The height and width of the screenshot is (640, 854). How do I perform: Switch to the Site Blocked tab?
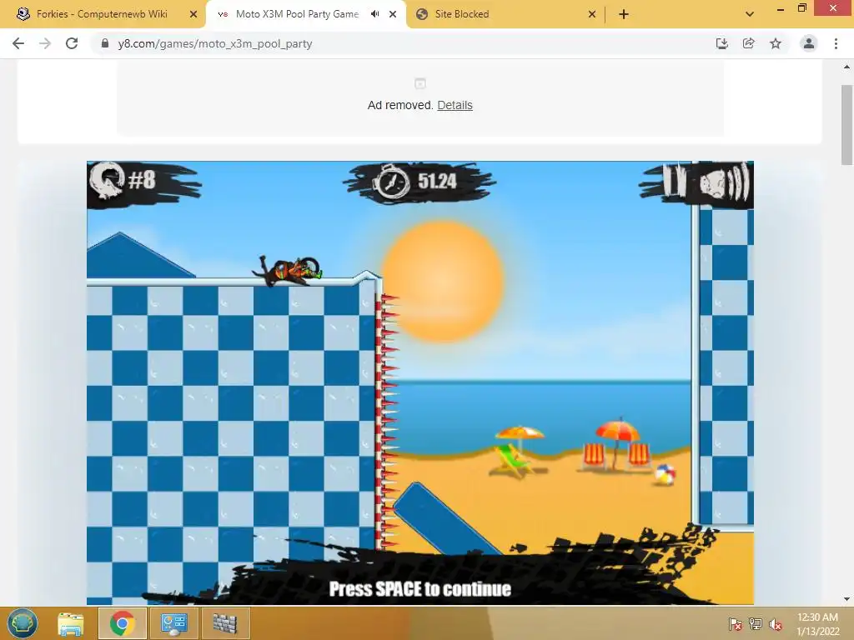pyautogui.click(x=461, y=14)
